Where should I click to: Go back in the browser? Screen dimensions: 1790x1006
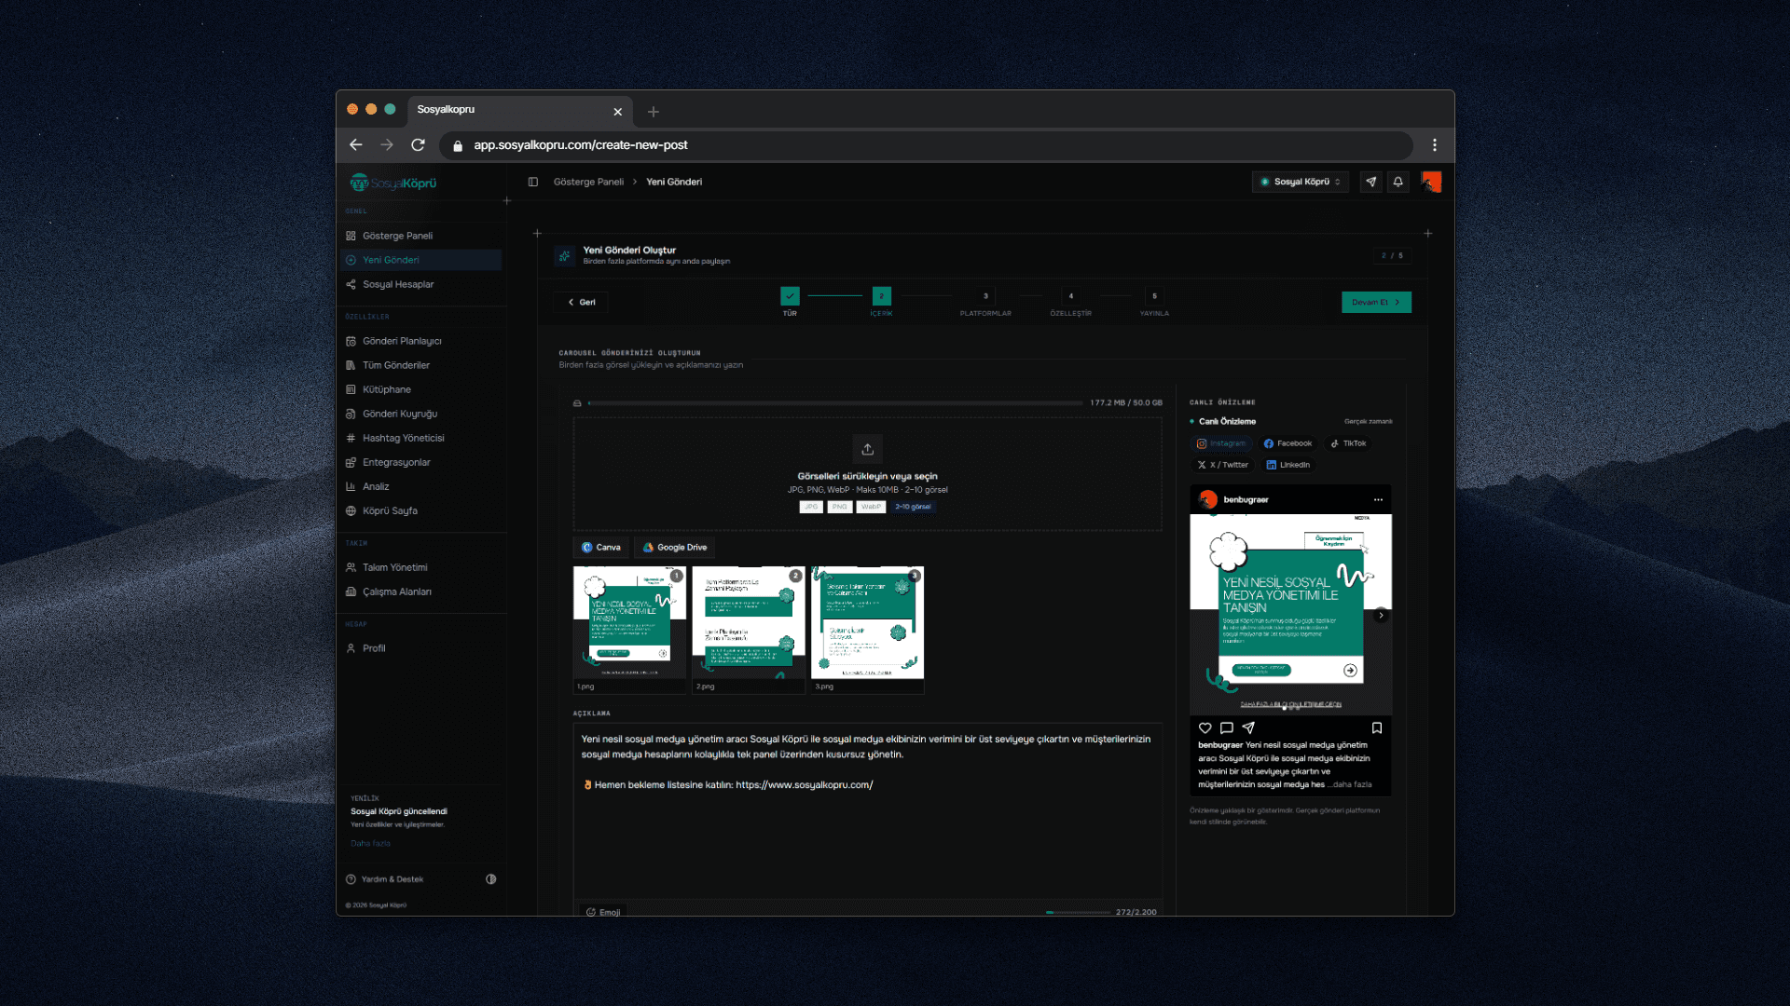355,145
